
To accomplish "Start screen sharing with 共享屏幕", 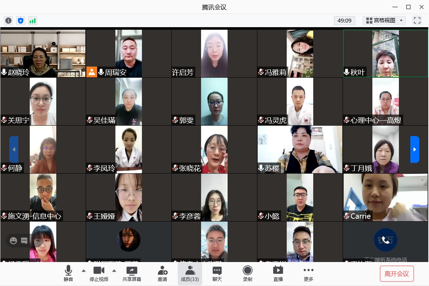I will [132, 274].
